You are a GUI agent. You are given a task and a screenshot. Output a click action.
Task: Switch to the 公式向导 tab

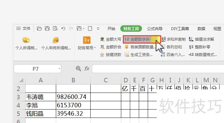click(x=155, y=29)
